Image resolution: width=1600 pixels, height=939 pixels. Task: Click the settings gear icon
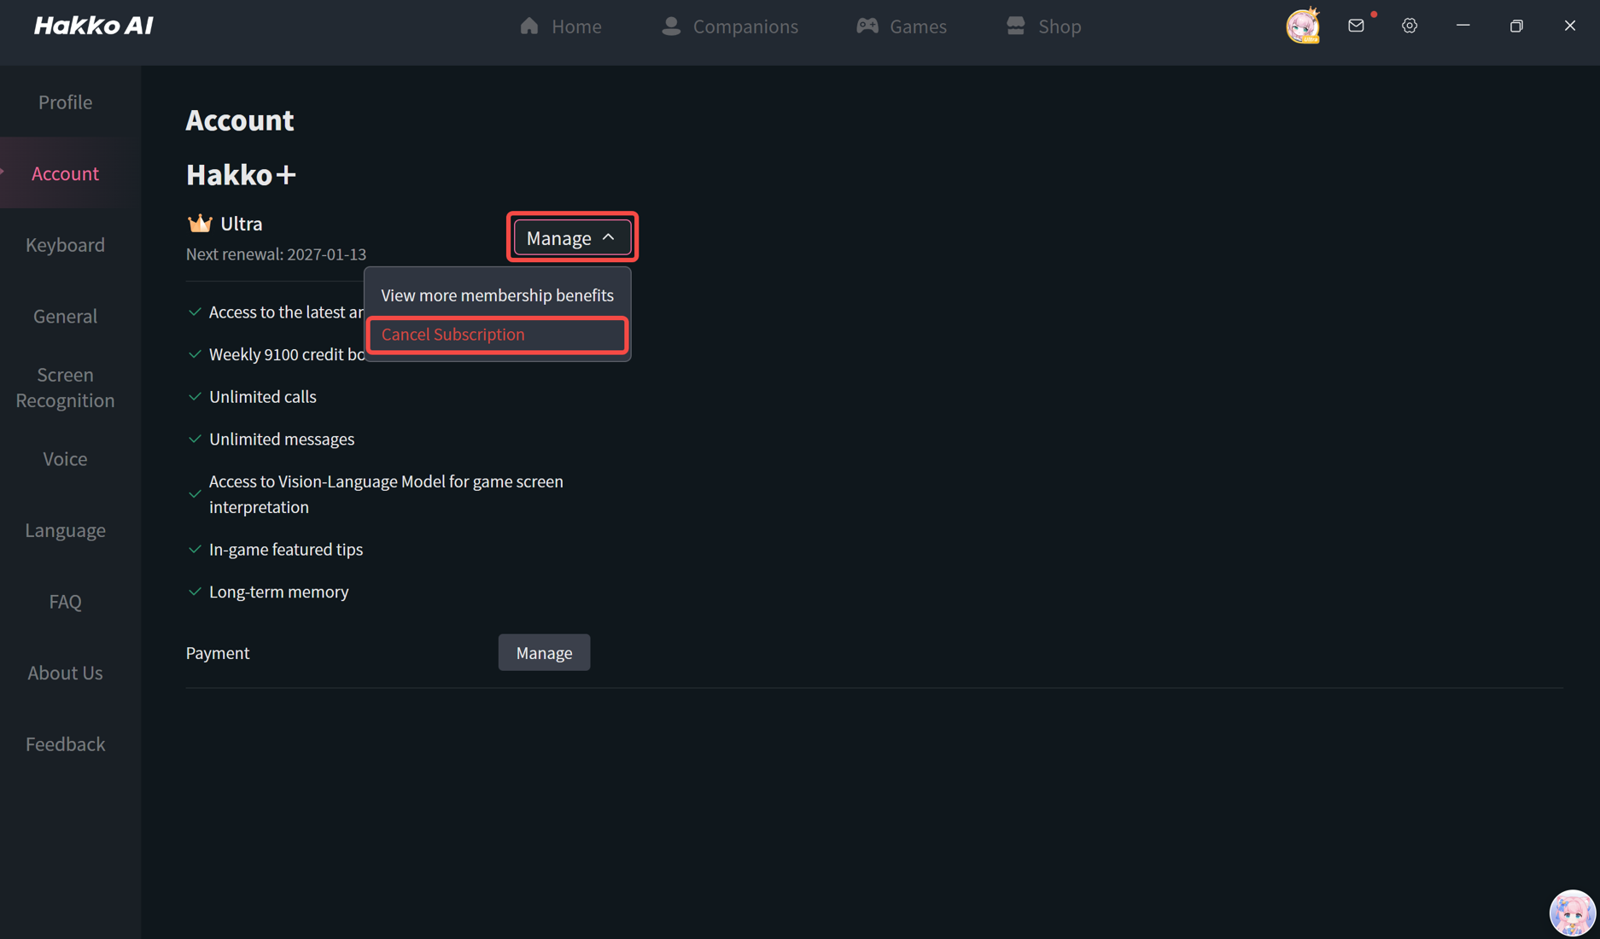[x=1409, y=26]
